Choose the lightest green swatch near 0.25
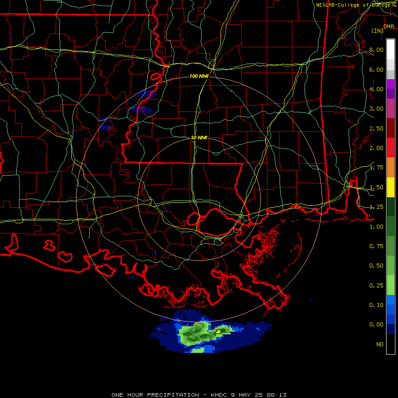The height and width of the screenshot is (398, 398). (390, 285)
